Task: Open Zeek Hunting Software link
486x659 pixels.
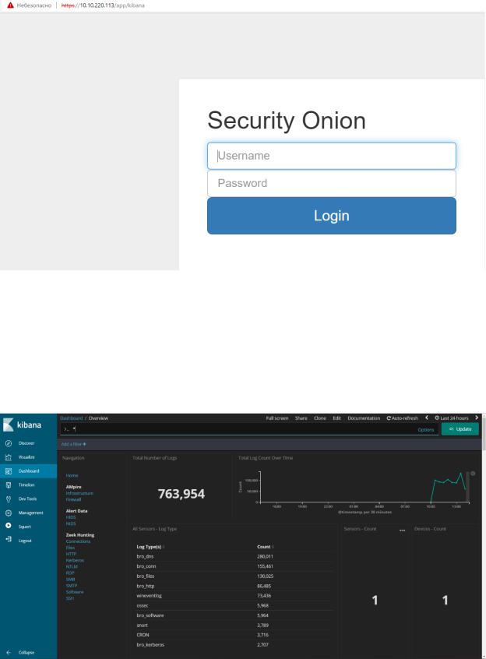Action: (x=75, y=592)
